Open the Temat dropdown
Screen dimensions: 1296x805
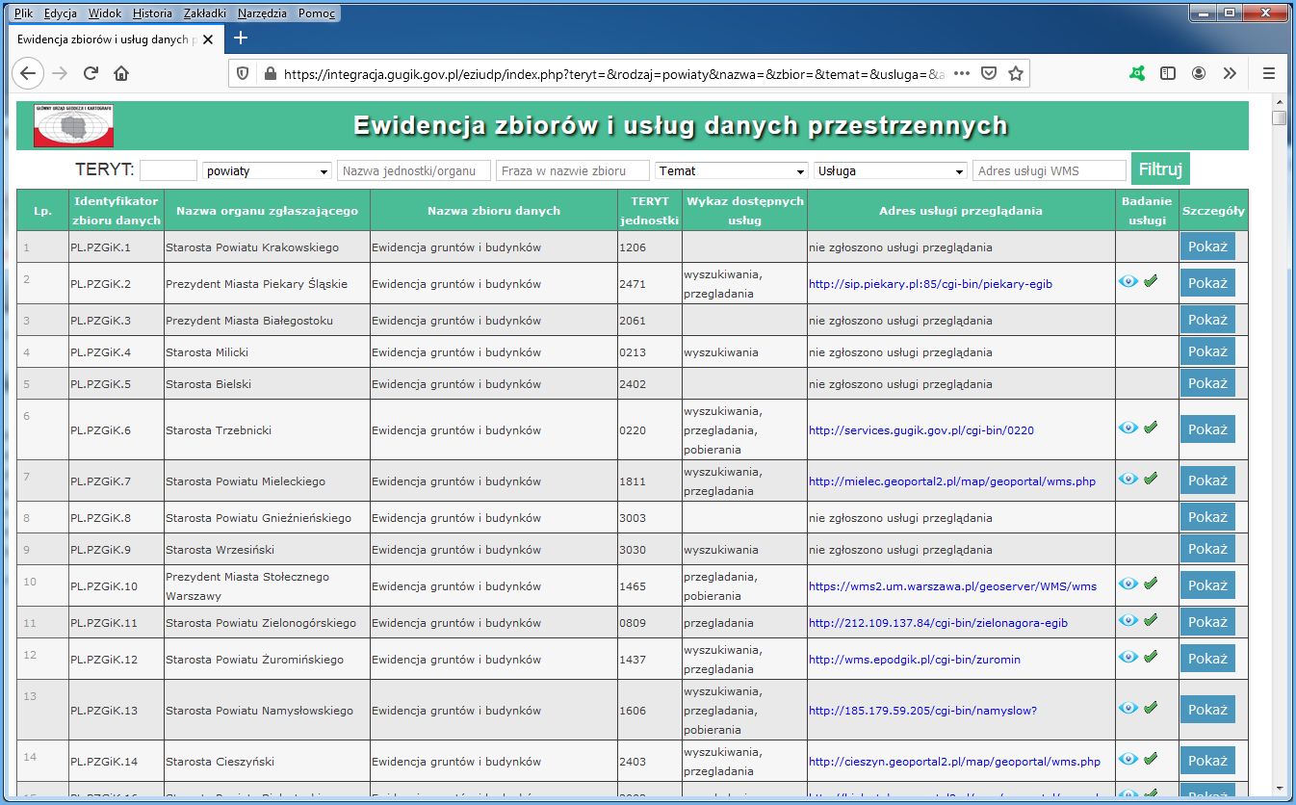732,170
